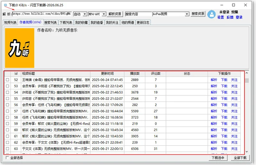Click play count 5599
Screen dimensions: 256x165
(x=135, y=111)
